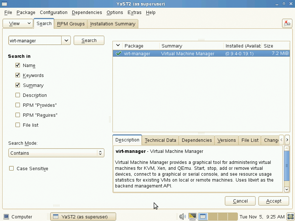Open the View dropdown
This screenshot has width=295, height=221.
[x=18, y=23]
